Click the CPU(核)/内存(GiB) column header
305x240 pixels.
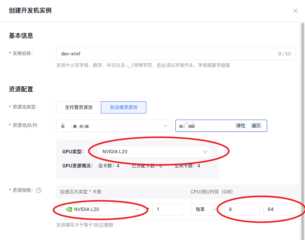tap(212, 191)
